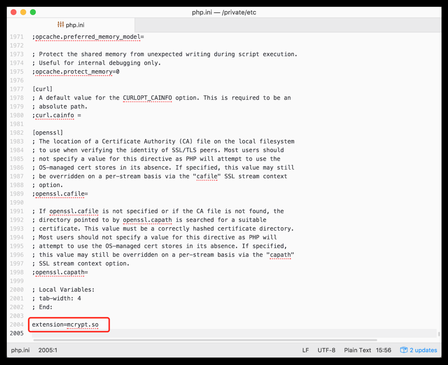This screenshot has width=448, height=365.
Task: Click the ;opcache.preferred_memory_model= line
Action: pyautogui.click(x=88, y=37)
